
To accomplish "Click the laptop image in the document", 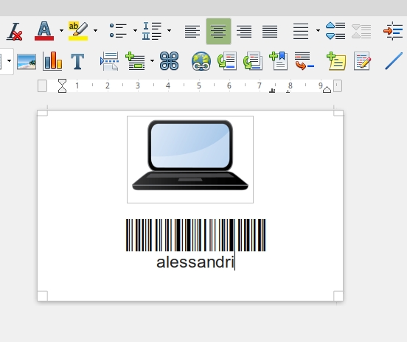I will click(190, 160).
